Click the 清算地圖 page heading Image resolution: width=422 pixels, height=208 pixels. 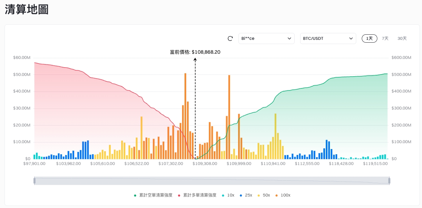(x=27, y=10)
